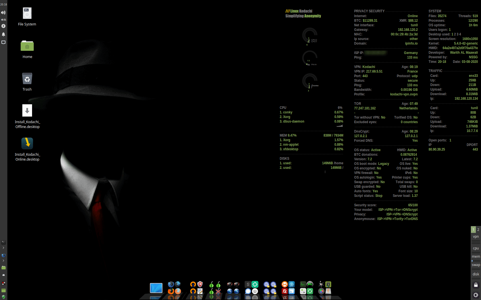
Task: Open the volume speaker icon in panel
Action: 3,13
